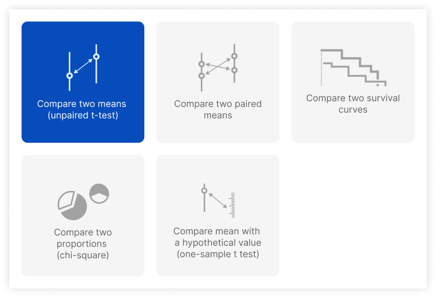Click the 'Compare two means' label text
The width and height of the screenshot is (436, 298).
tap(82, 104)
